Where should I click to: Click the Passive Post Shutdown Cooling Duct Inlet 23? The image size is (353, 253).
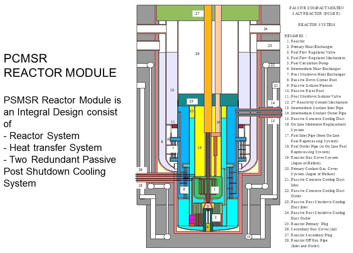[x=270, y=45]
